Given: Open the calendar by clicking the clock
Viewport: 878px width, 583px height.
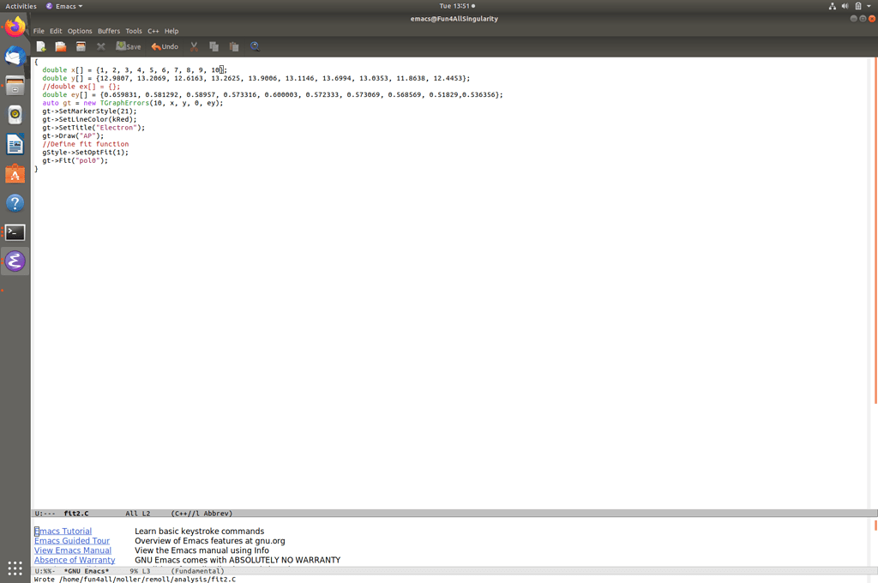Looking at the screenshot, I should 454,5.
